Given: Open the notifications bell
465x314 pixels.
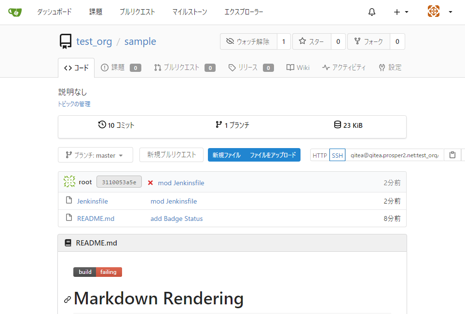Looking at the screenshot, I should click(371, 12).
